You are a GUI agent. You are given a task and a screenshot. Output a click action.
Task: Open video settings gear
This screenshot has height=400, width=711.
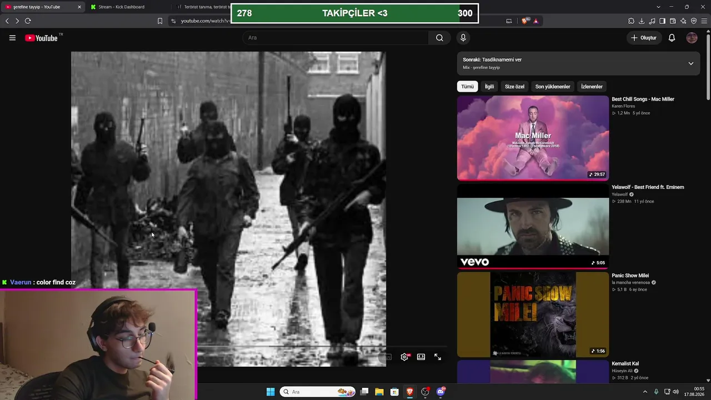(x=404, y=357)
